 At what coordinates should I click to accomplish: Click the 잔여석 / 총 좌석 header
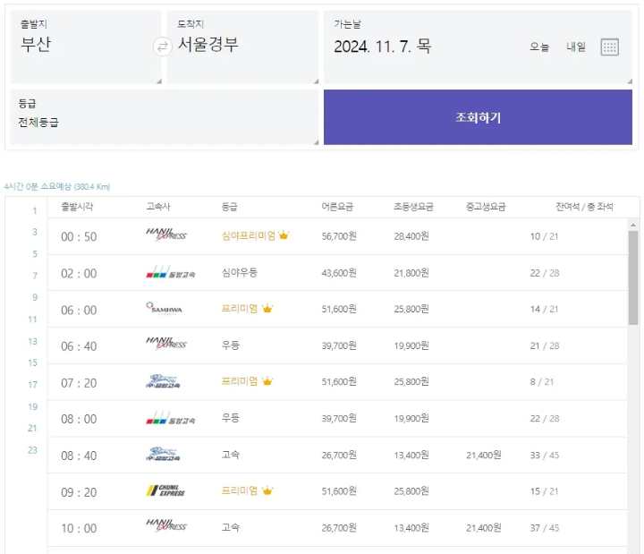pyautogui.click(x=584, y=207)
